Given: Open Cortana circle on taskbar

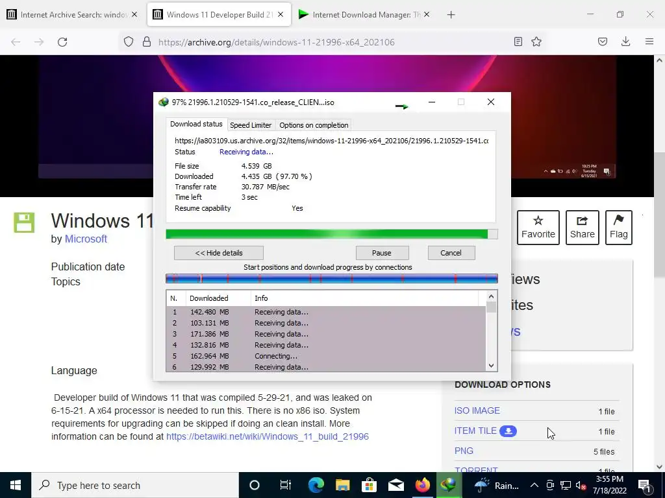Looking at the screenshot, I should [x=255, y=485].
